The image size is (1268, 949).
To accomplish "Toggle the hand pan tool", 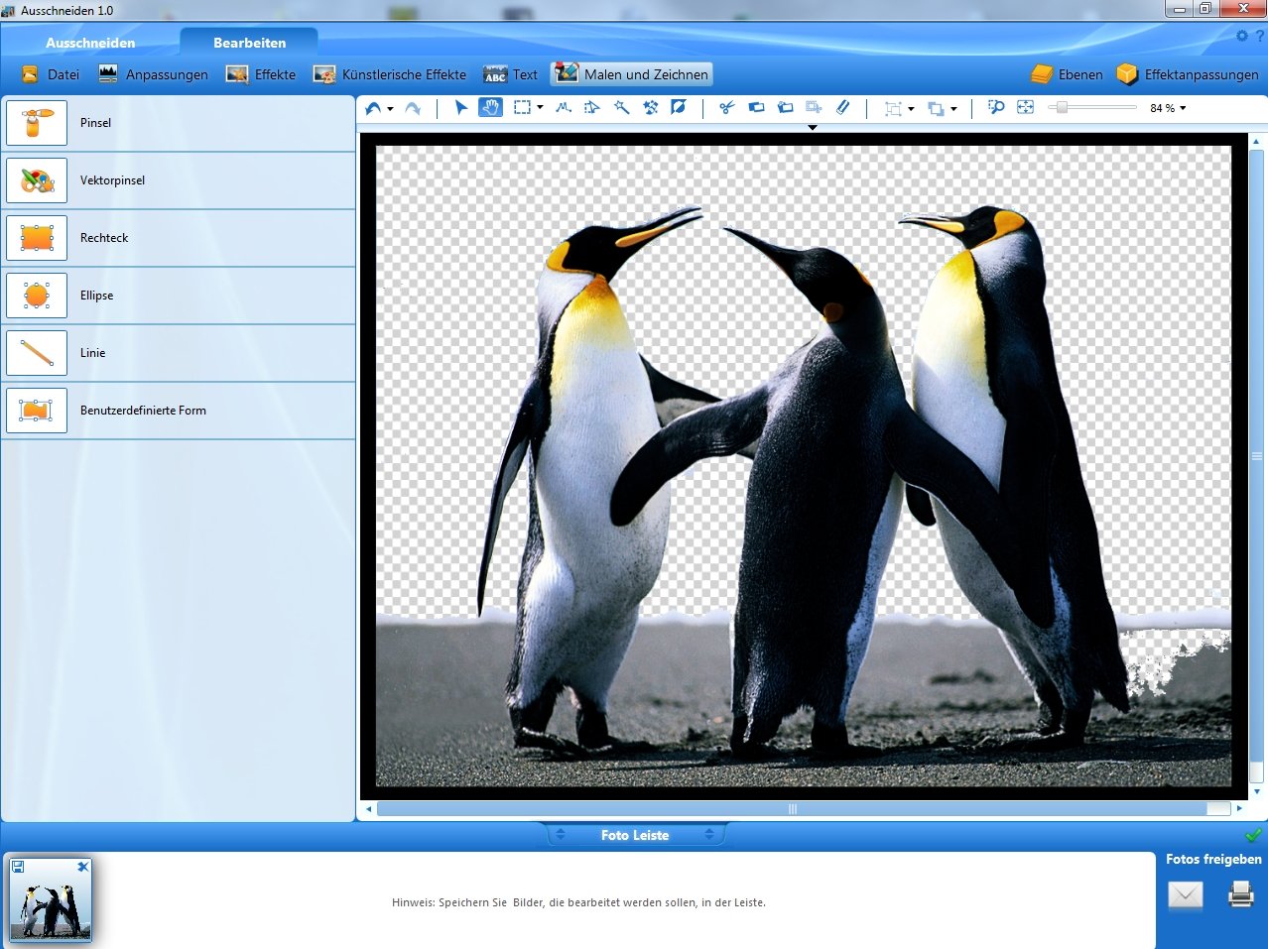I will click(490, 107).
